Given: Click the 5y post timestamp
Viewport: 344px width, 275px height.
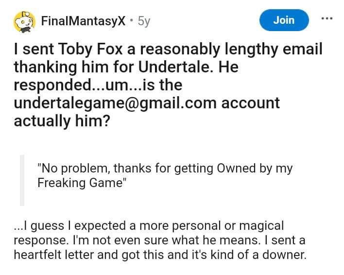Looking at the screenshot, I should (x=144, y=21).
